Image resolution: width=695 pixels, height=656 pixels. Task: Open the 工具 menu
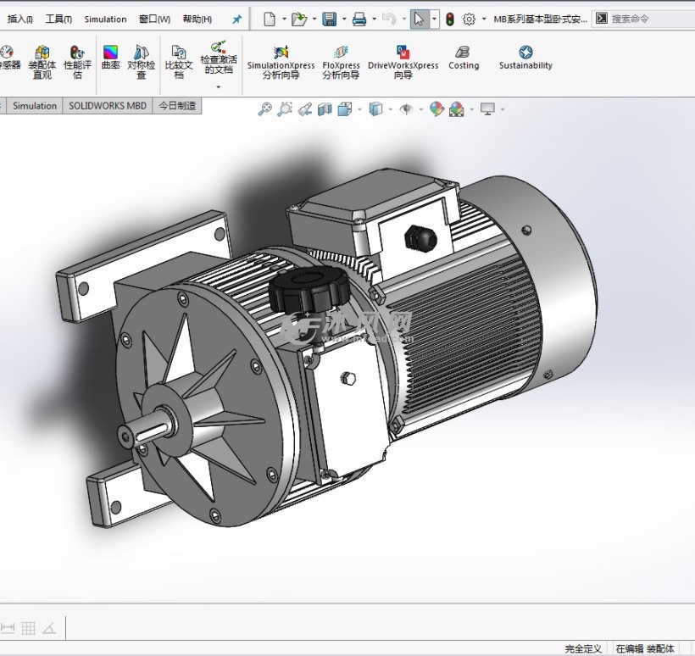click(58, 19)
